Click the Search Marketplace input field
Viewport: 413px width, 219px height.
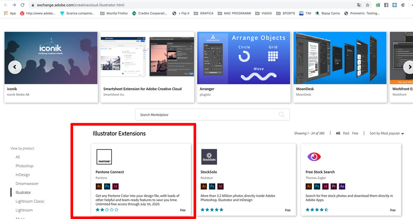(x=212, y=114)
